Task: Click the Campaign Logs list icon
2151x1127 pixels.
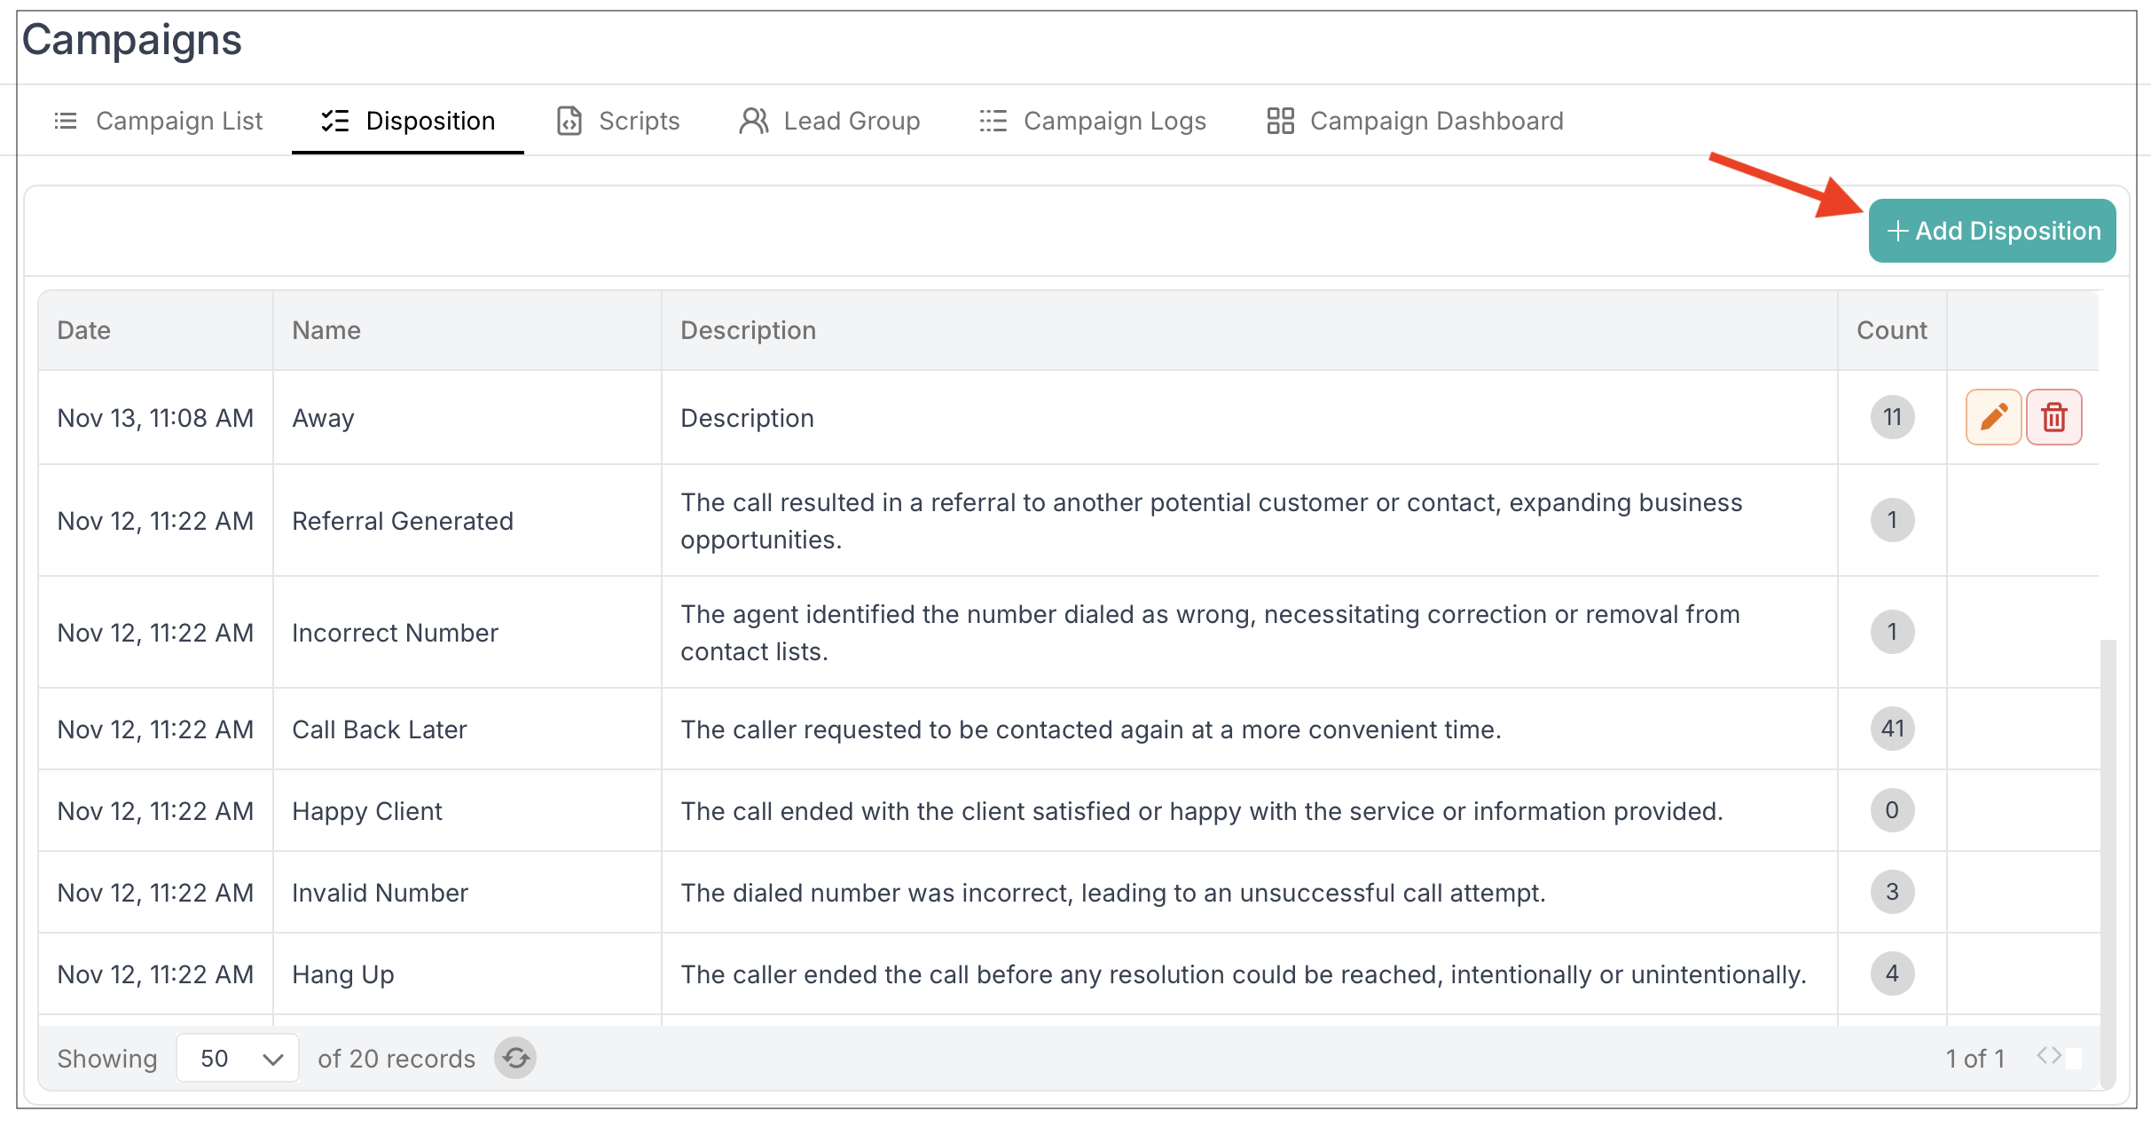Action: coord(993,121)
